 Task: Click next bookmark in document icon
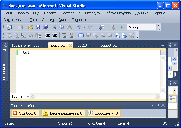pyautogui.click(x=124, y=35)
